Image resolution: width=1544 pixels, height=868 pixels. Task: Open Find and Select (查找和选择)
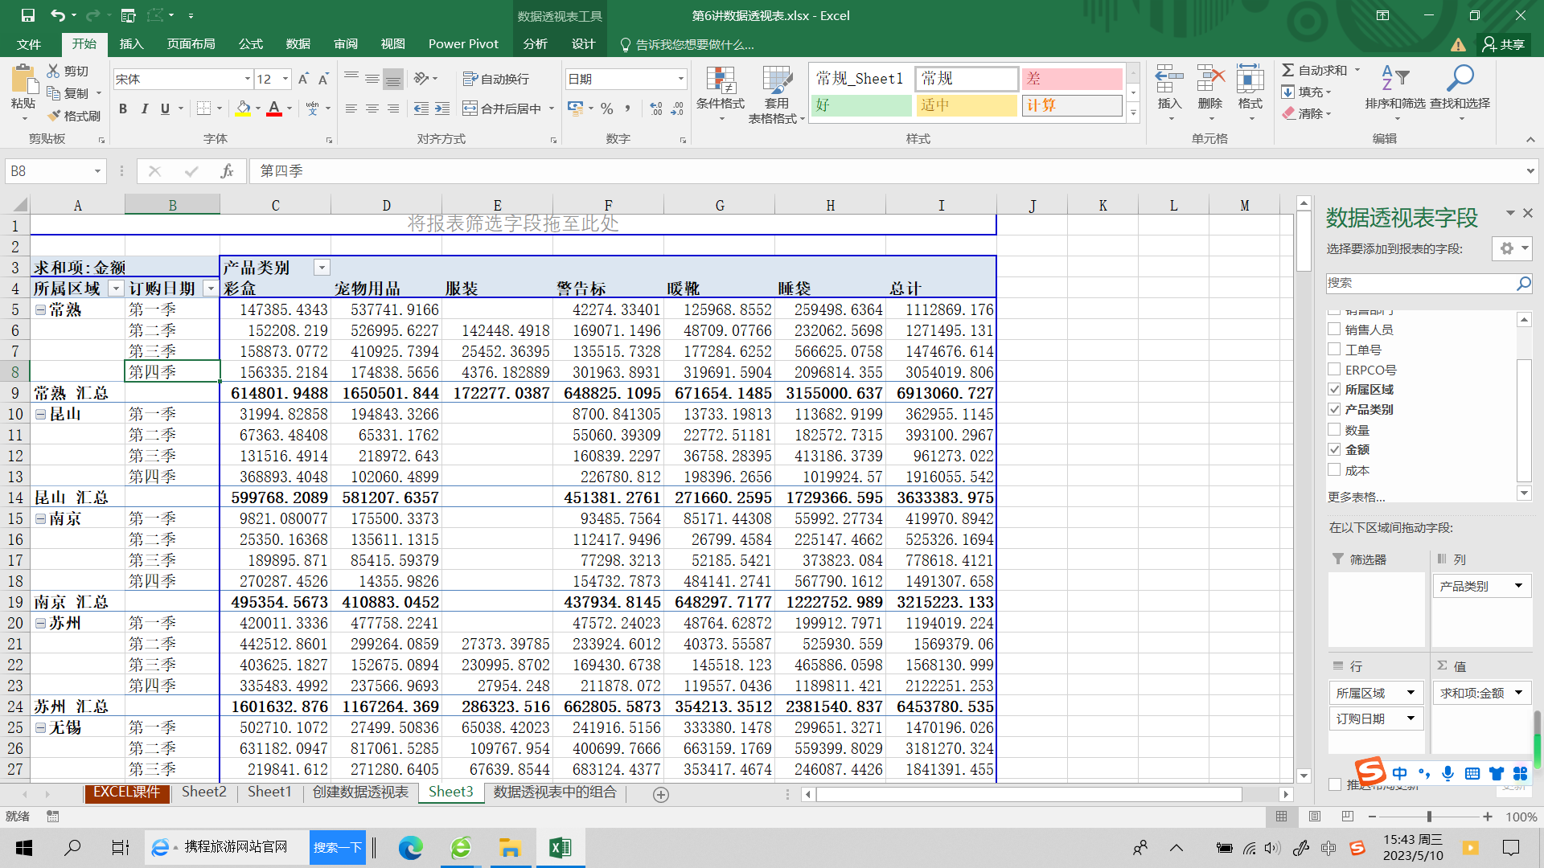[x=1460, y=93]
